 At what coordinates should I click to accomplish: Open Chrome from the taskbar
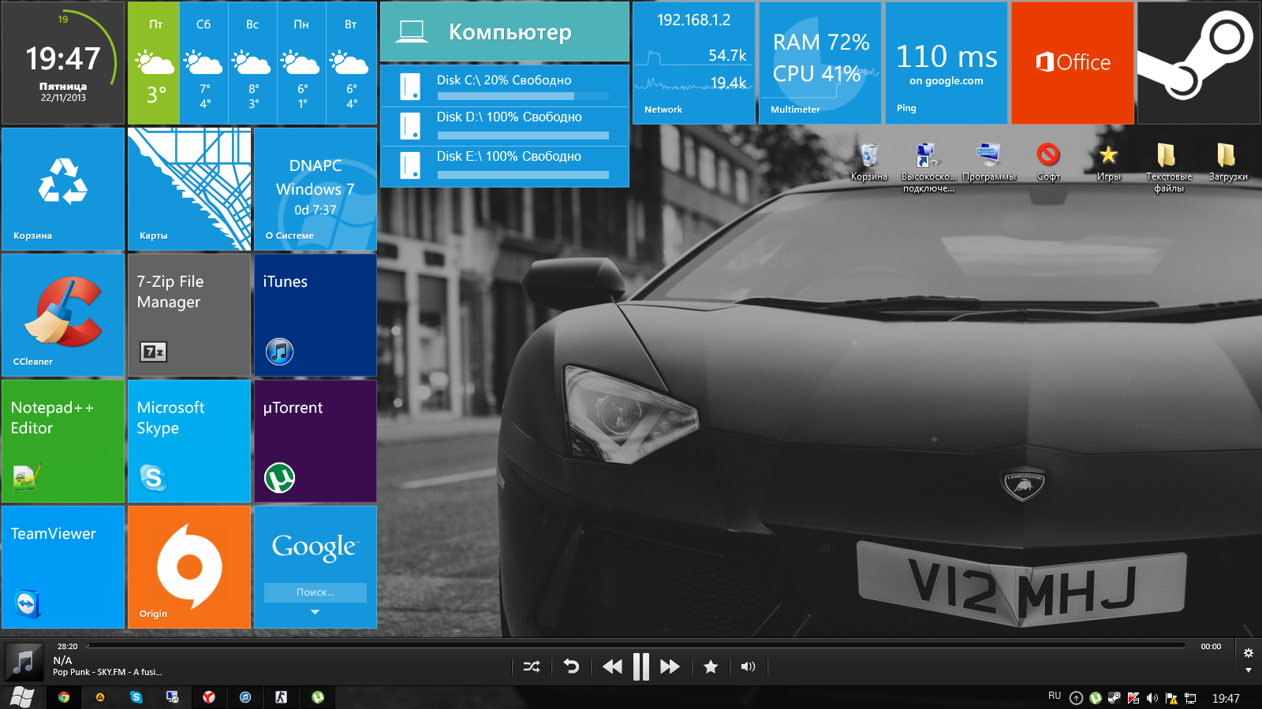pos(64,697)
